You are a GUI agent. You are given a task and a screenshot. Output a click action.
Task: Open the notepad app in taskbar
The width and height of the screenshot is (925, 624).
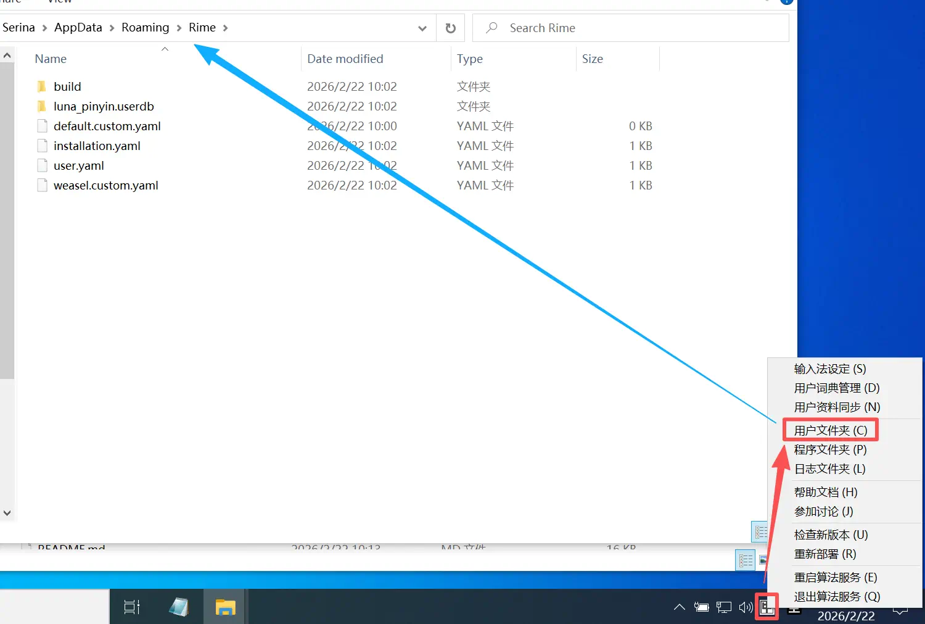[x=179, y=607]
